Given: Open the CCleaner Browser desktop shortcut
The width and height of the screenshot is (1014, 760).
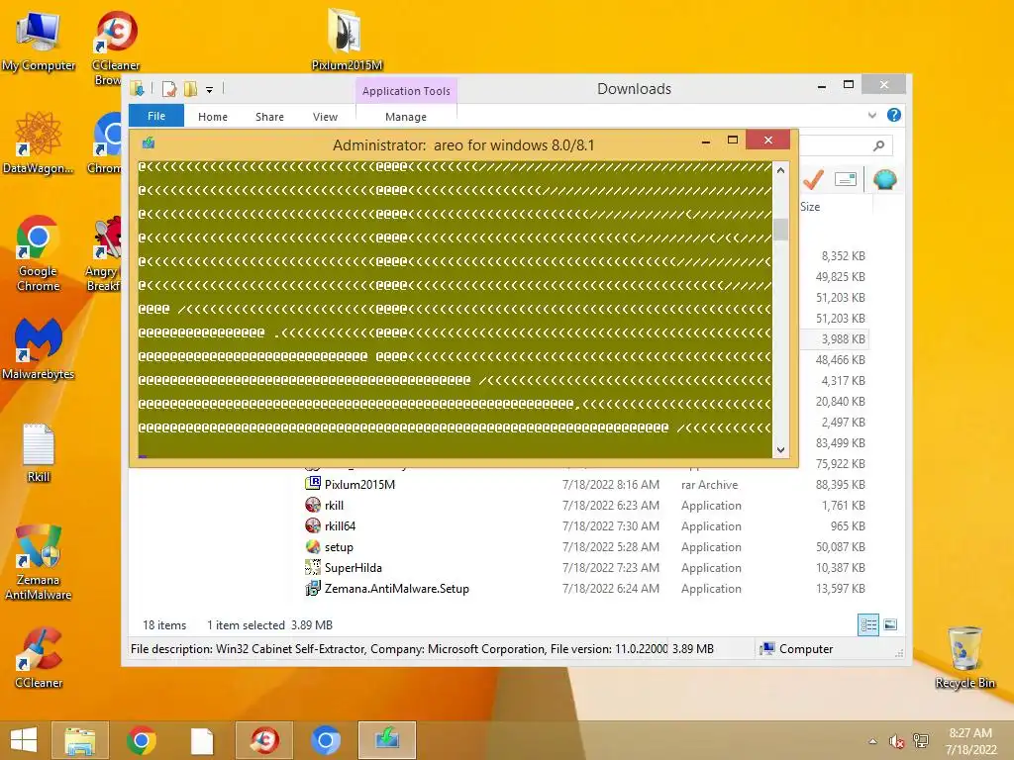Looking at the screenshot, I should [115, 47].
